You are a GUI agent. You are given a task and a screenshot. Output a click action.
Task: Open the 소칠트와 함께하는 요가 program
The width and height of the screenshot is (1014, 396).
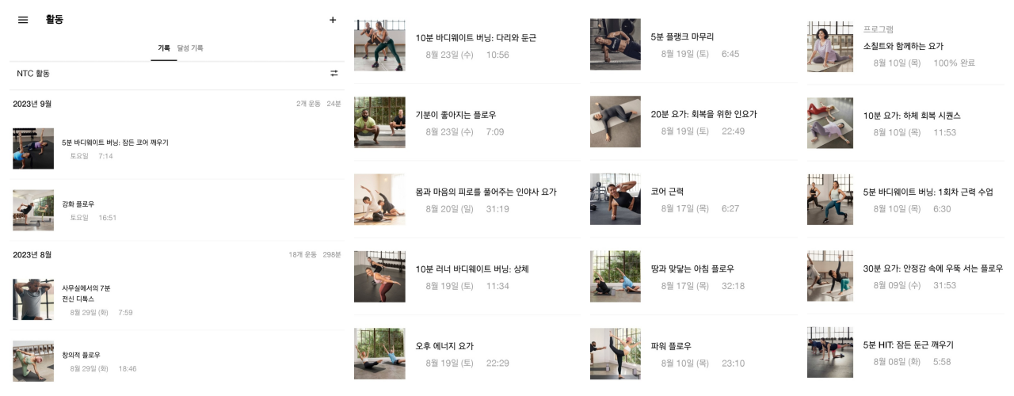pyautogui.click(x=905, y=46)
